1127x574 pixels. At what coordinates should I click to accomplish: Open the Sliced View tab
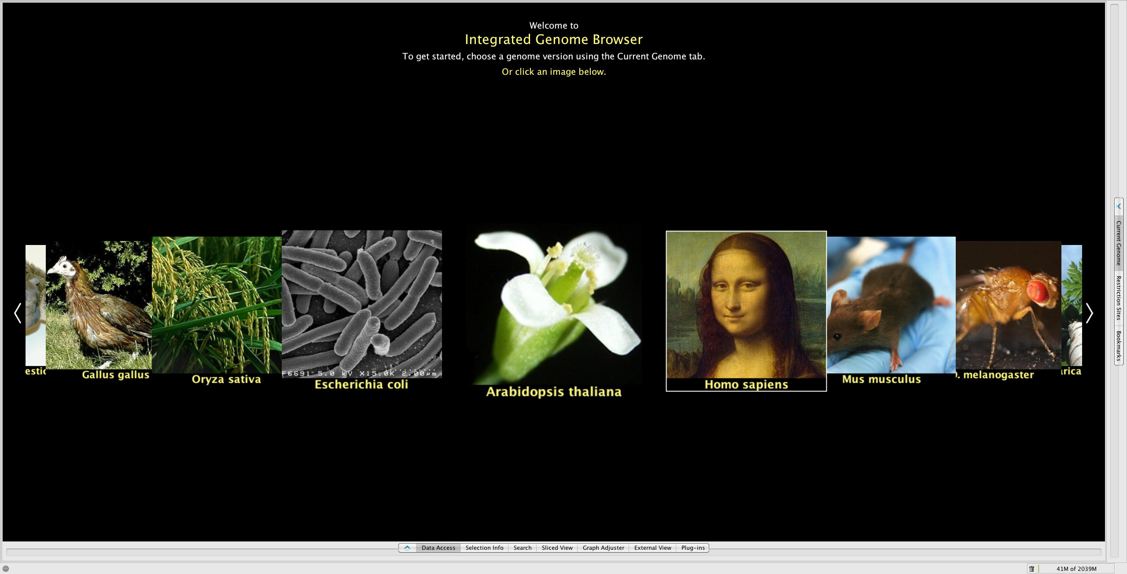click(557, 548)
